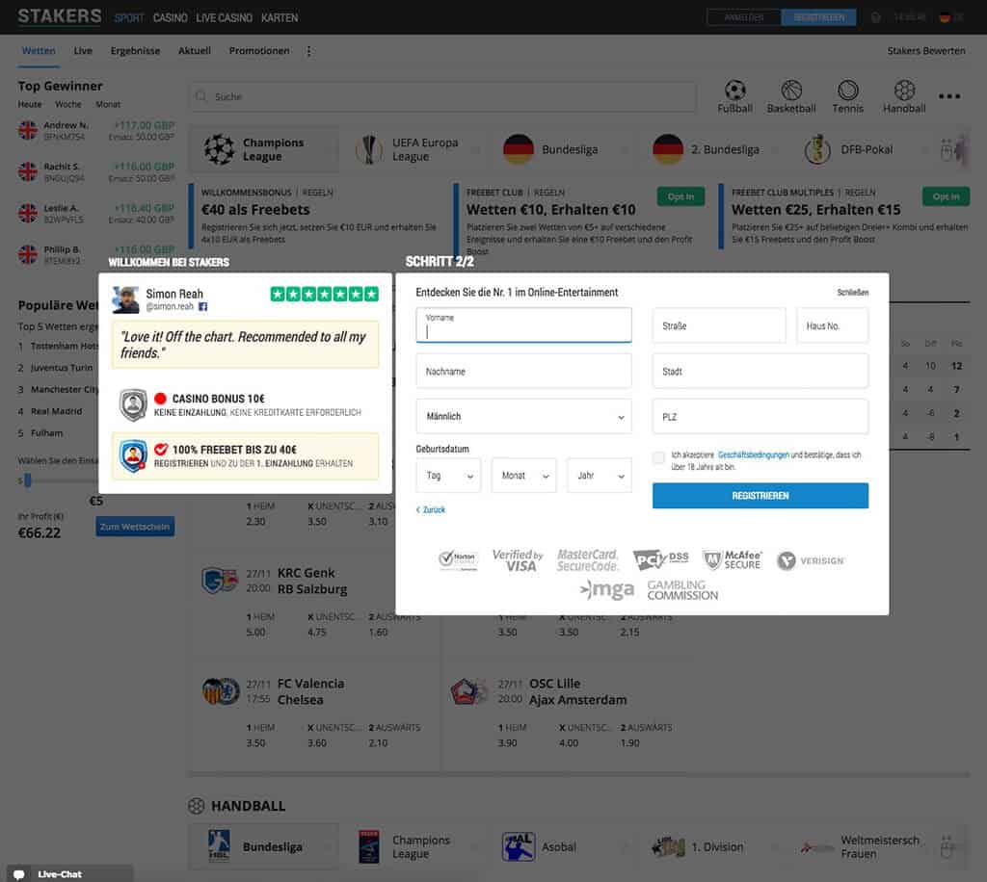Click the Straße input field
Viewport: 987px width, 882px height.
(719, 325)
